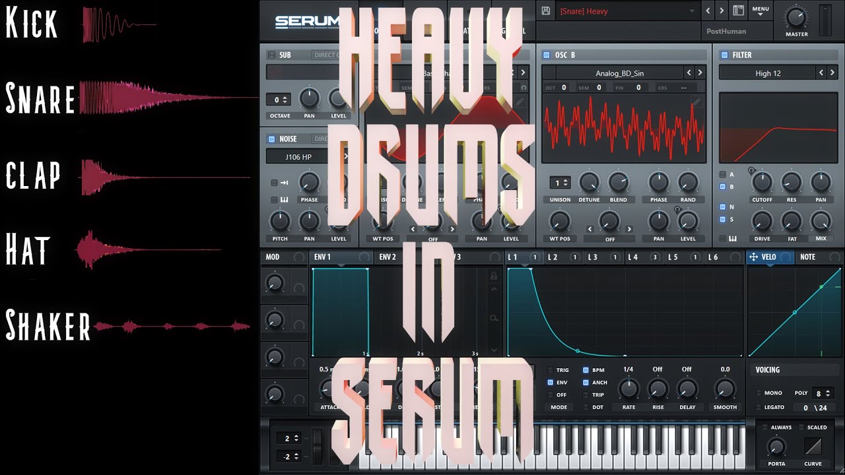Click the noise keytrack piano icon
The image size is (845, 475).
tap(284, 200)
